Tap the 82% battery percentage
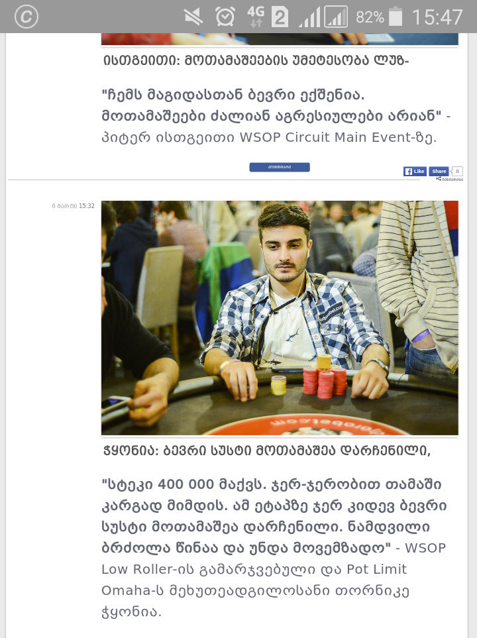 (x=370, y=17)
